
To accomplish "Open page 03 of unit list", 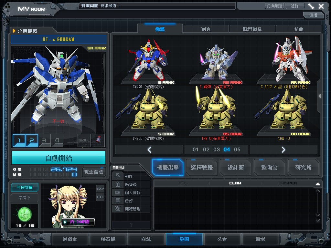I will pyautogui.click(x=217, y=150).
